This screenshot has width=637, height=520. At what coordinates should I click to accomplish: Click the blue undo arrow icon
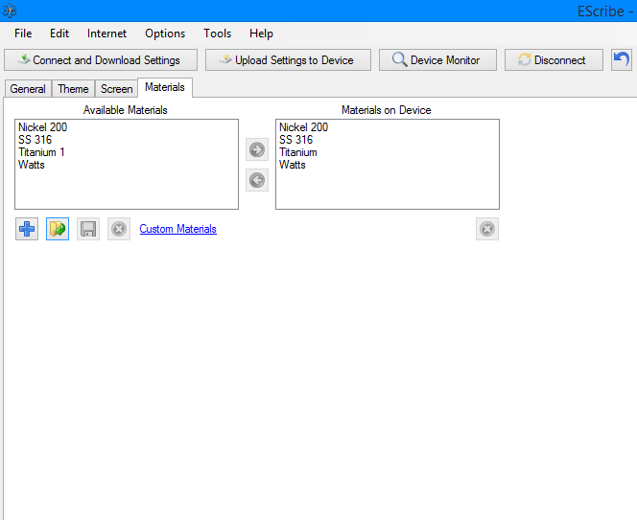[x=622, y=59]
